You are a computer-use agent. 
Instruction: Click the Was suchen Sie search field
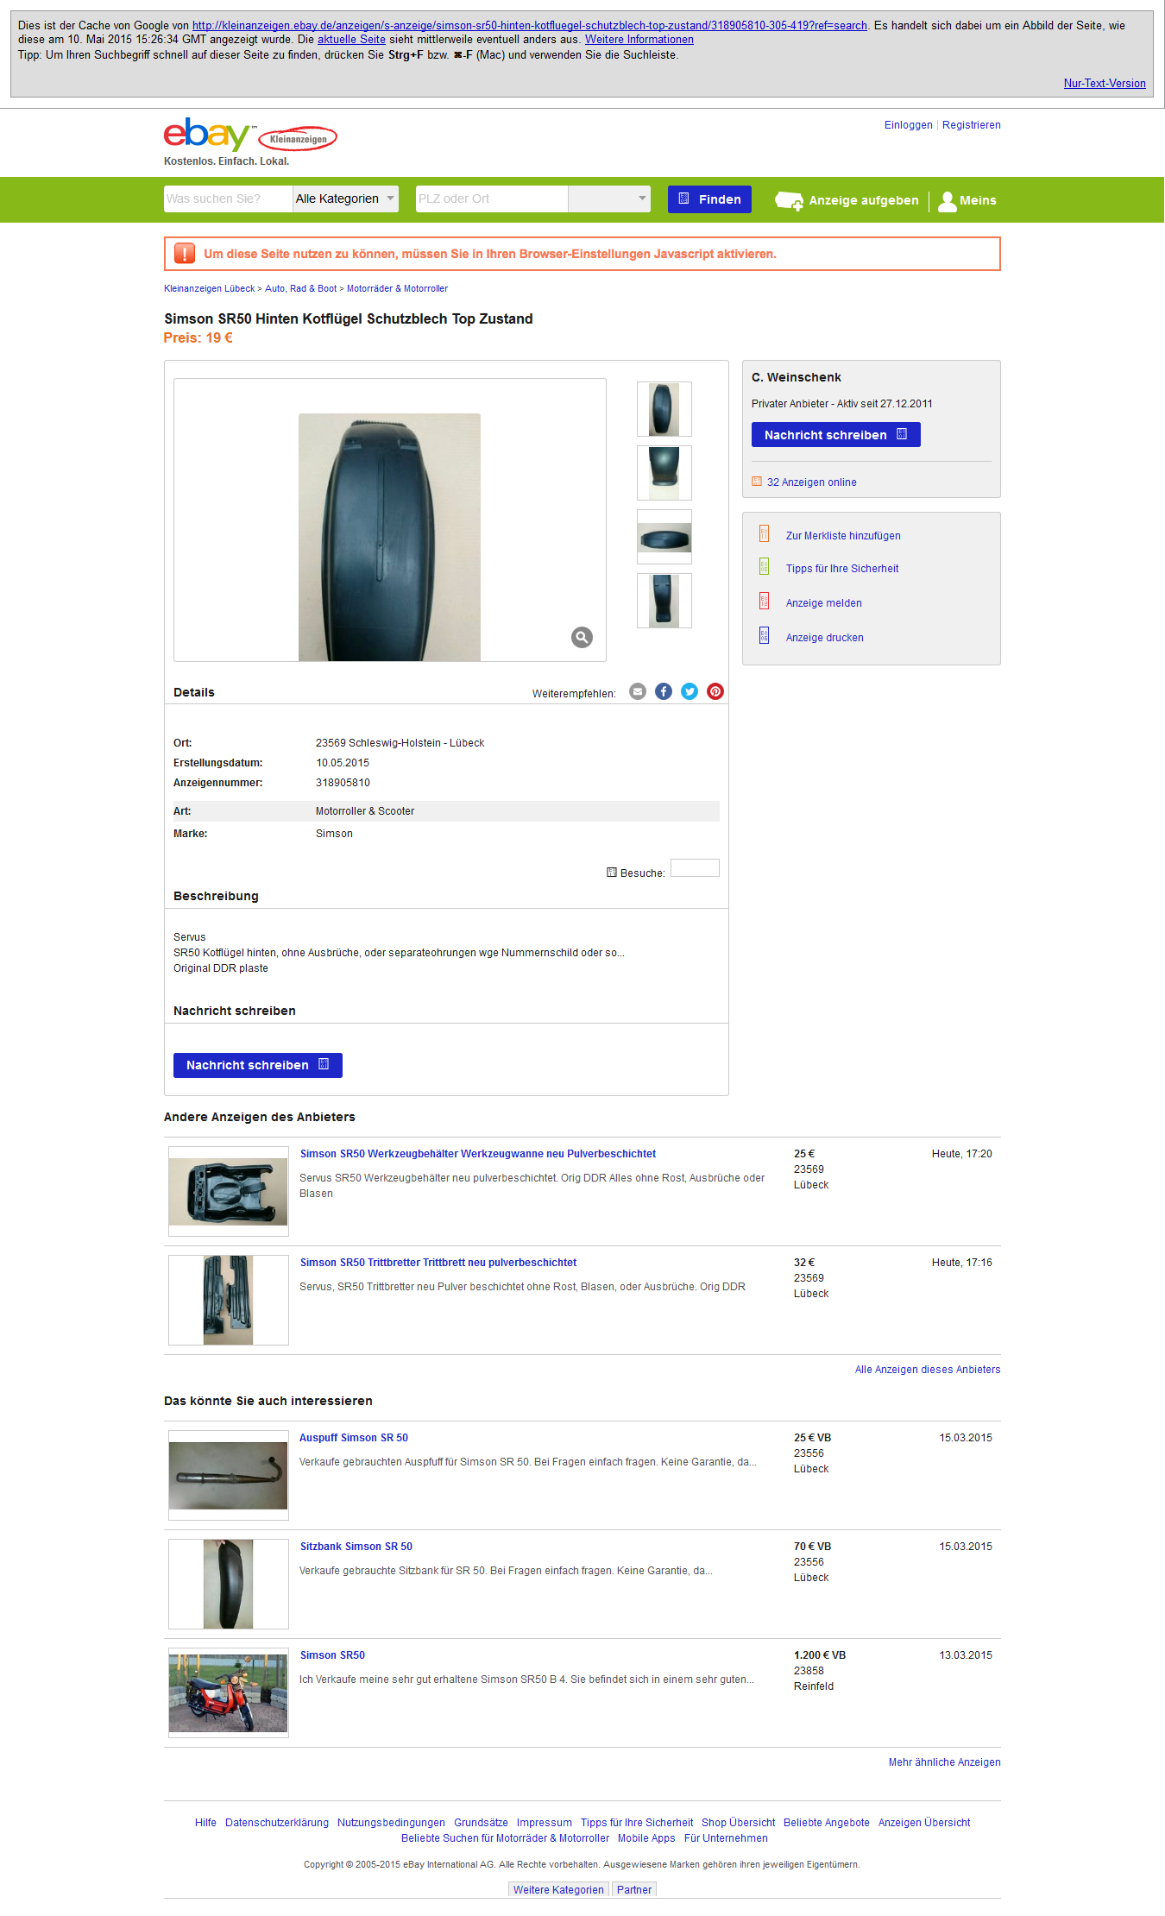click(x=229, y=199)
